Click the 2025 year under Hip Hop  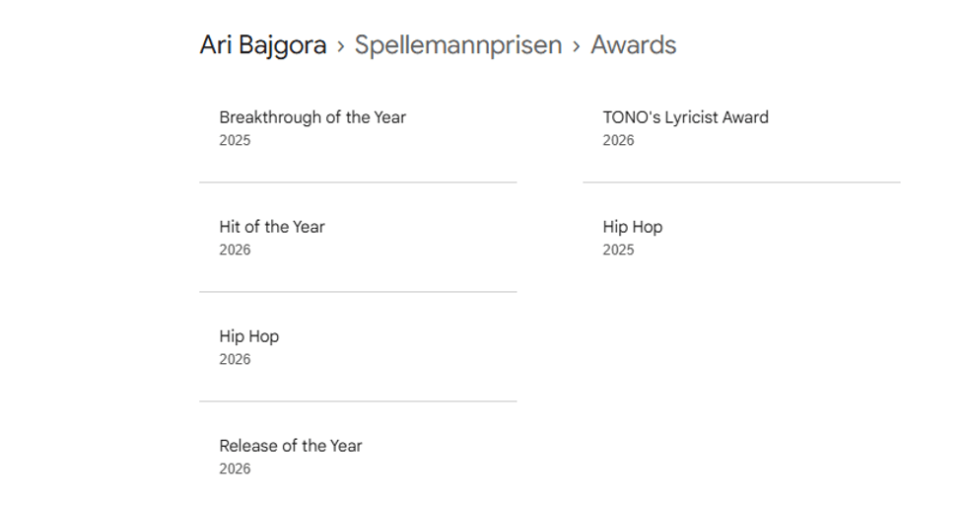coord(618,250)
